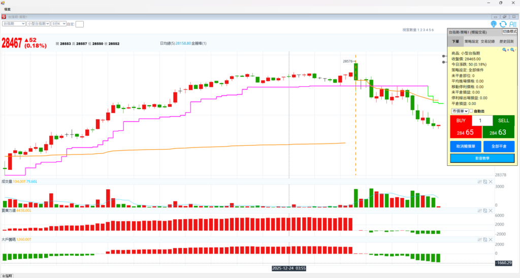
Task: Close the 買賣力道 indicator panel
Action: [x=491, y=210]
